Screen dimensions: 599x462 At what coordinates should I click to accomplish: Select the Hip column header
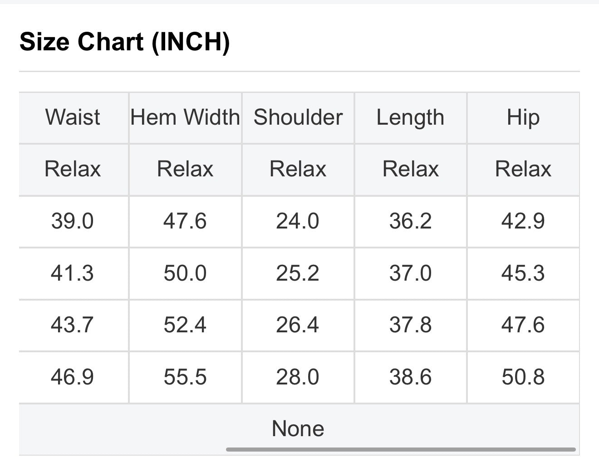pos(523,117)
